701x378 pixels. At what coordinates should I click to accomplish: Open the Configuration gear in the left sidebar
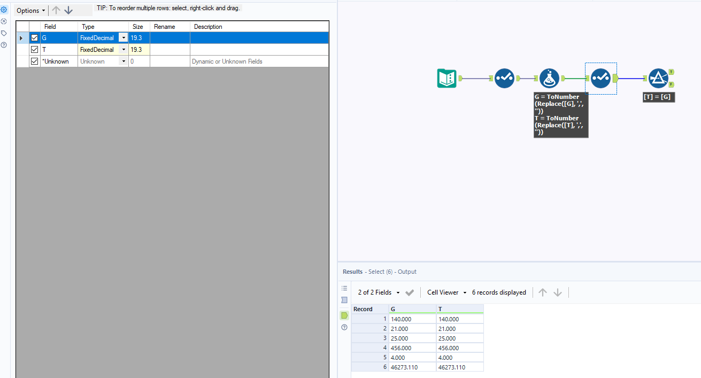tap(4, 10)
